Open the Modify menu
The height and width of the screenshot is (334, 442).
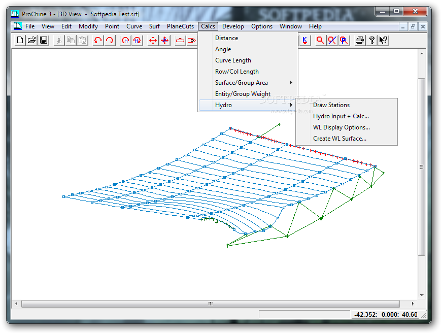tap(88, 26)
